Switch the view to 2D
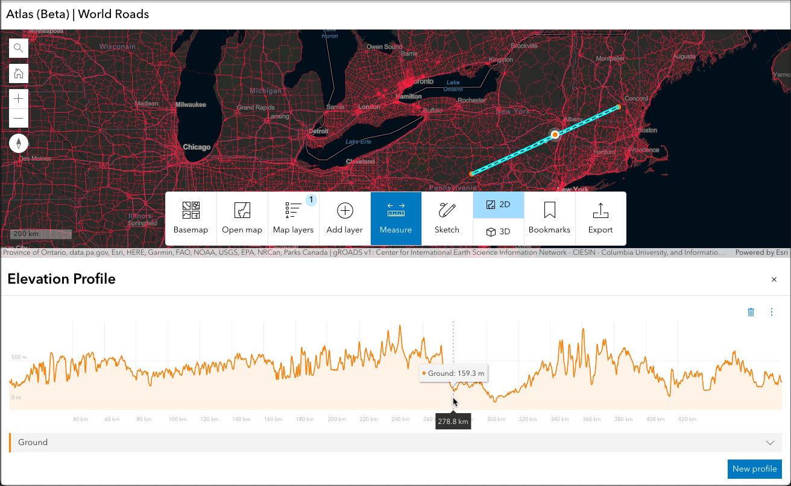 pos(498,205)
